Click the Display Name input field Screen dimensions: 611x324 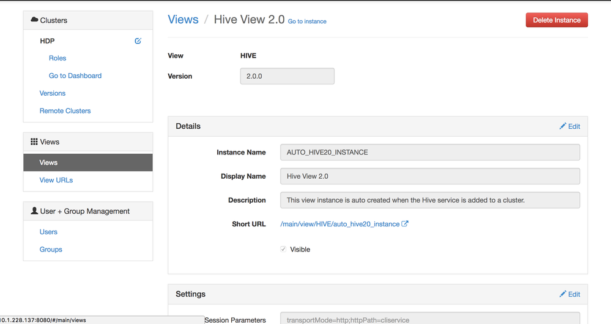429,176
